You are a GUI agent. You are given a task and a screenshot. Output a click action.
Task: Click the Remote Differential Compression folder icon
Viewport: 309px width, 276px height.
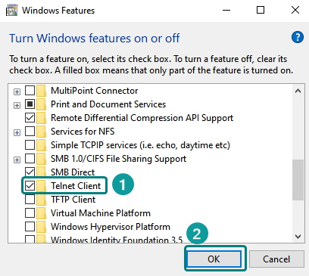click(x=41, y=118)
